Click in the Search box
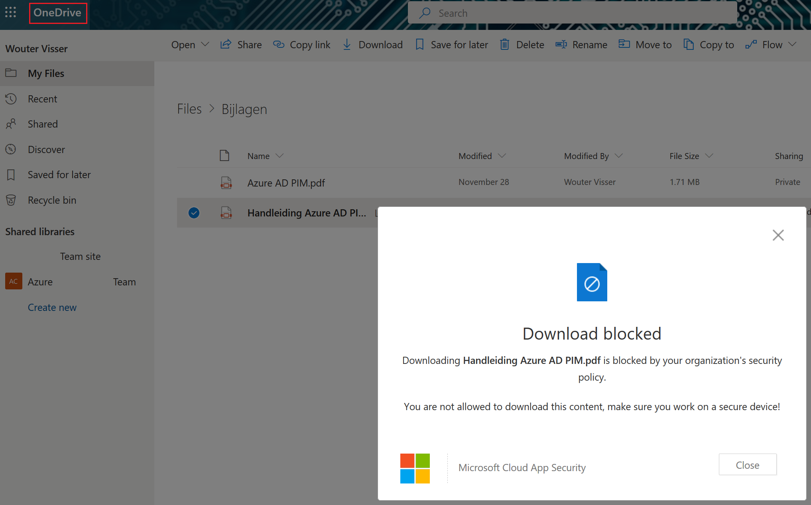Image resolution: width=811 pixels, height=505 pixels. (572, 13)
